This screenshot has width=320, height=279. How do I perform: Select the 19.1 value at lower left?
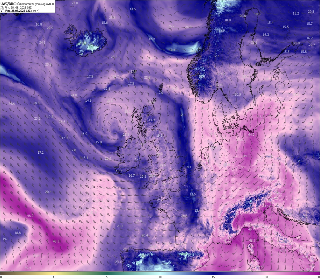pyautogui.click(x=5, y=239)
